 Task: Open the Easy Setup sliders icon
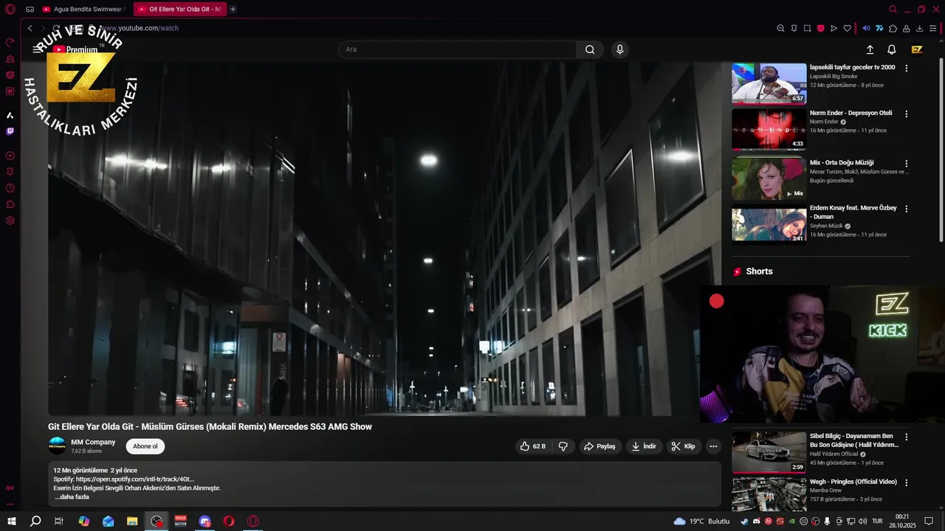pyautogui.click(x=933, y=28)
